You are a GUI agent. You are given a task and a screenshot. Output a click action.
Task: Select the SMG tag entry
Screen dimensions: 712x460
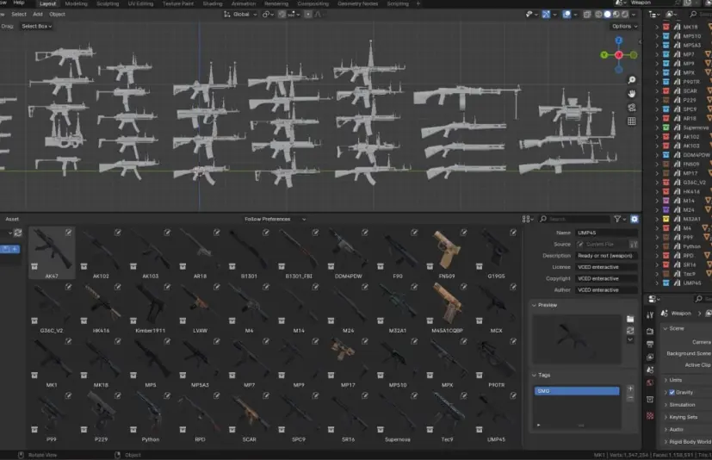pyautogui.click(x=577, y=391)
